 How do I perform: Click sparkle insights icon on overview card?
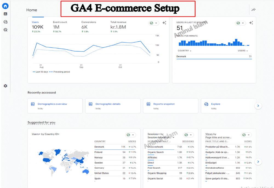164,23
